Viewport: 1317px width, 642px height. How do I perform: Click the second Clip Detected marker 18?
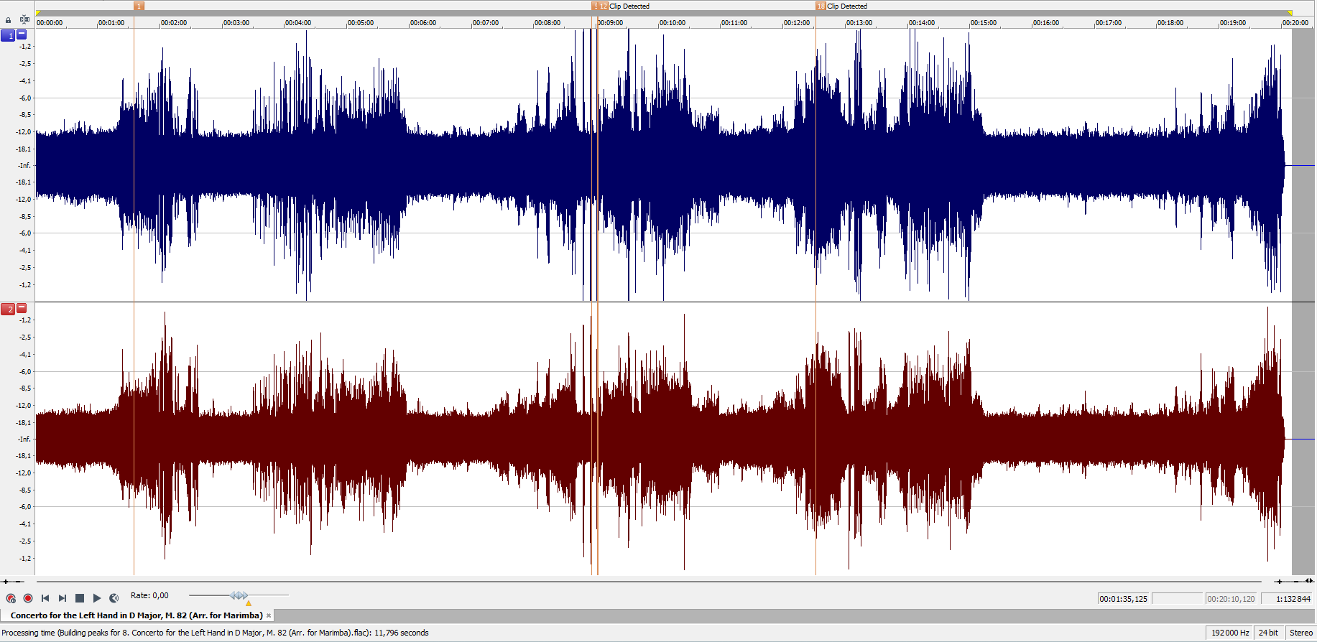point(821,6)
